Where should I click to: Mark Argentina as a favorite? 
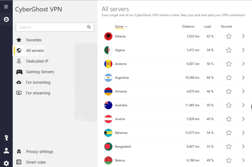coord(229,78)
